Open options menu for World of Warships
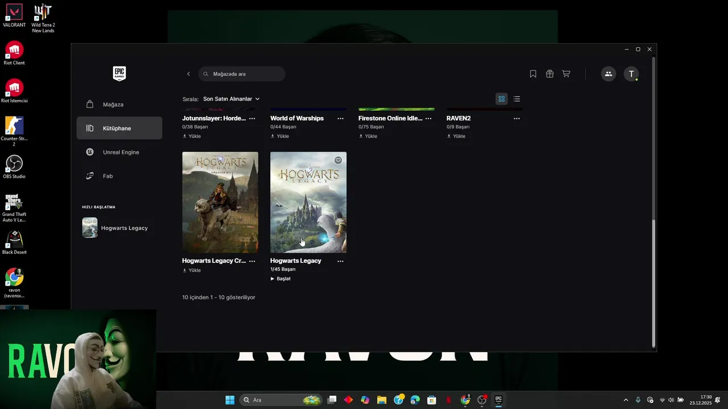This screenshot has height=409, width=728. (340, 119)
